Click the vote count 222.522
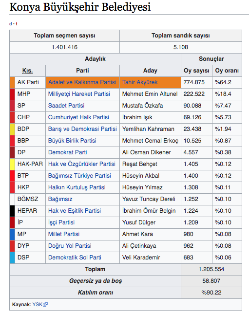 tap(194, 94)
